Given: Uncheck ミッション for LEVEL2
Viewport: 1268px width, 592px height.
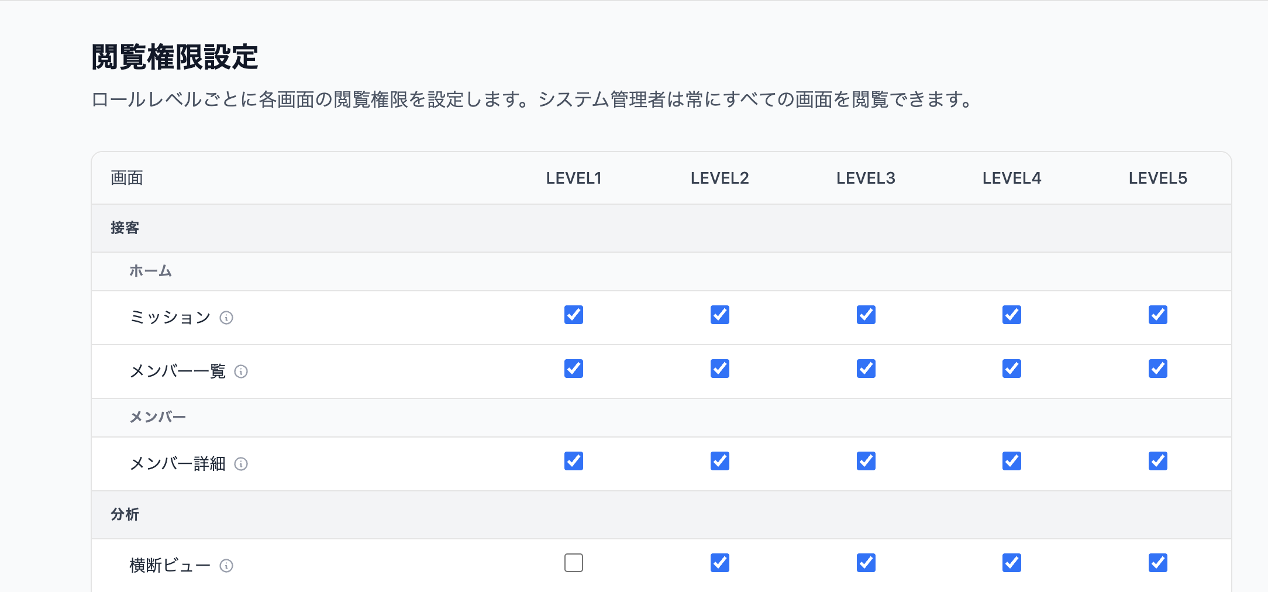Looking at the screenshot, I should coord(720,315).
